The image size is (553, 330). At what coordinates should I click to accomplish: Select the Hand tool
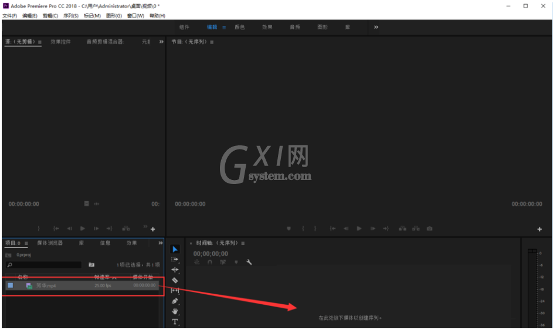pos(175,311)
